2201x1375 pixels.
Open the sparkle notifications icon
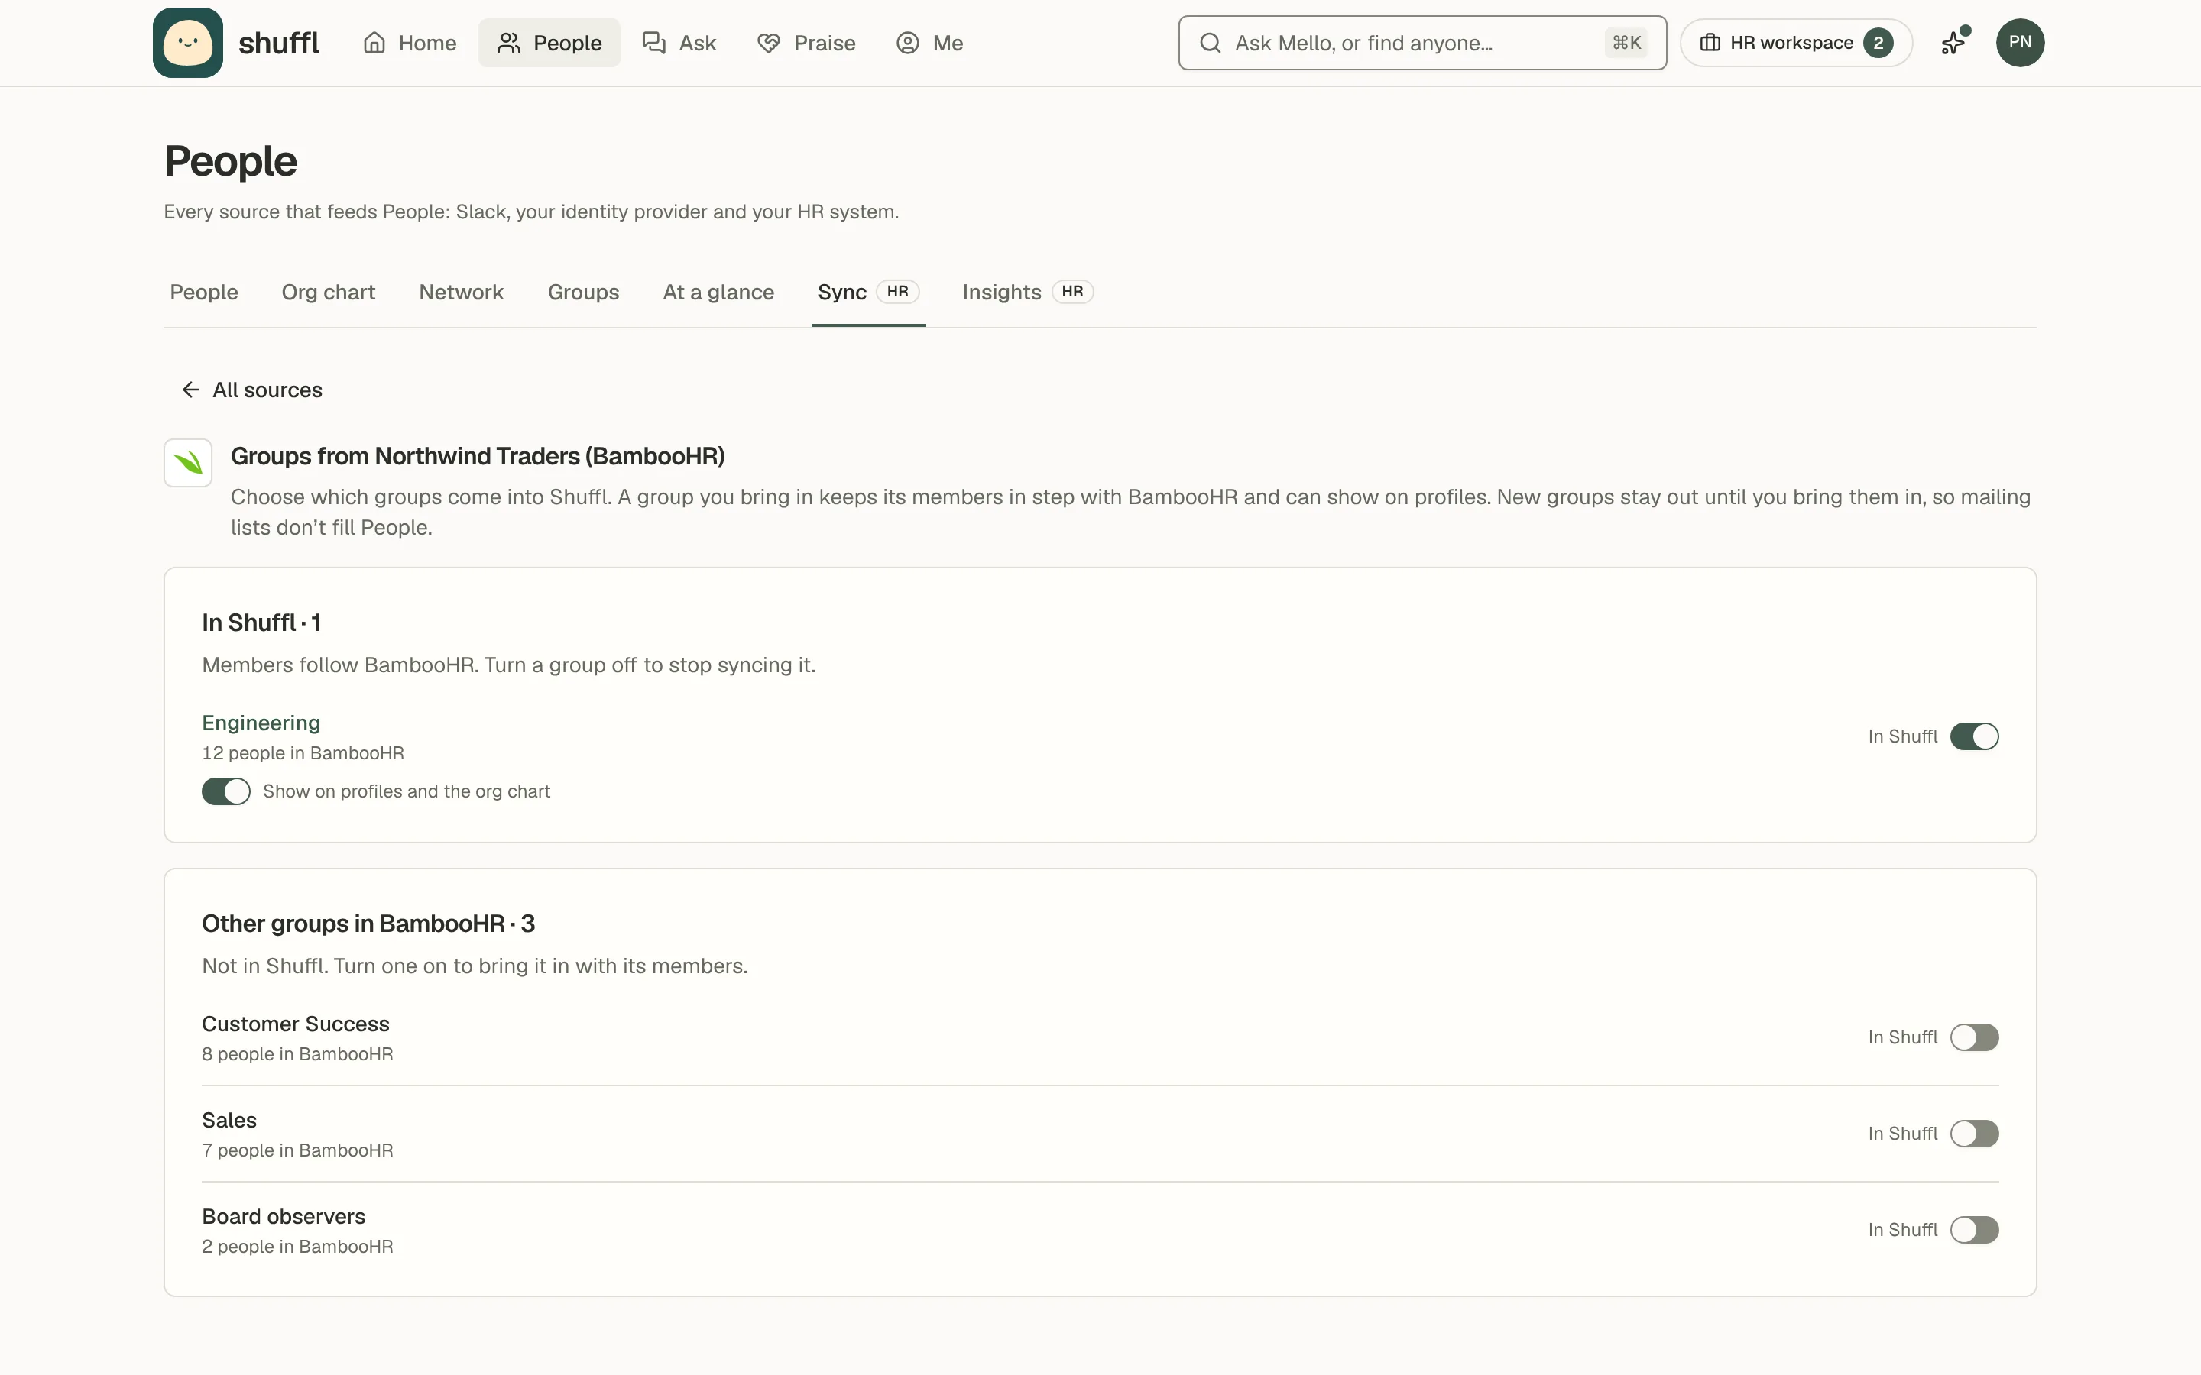click(x=1953, y=42)
